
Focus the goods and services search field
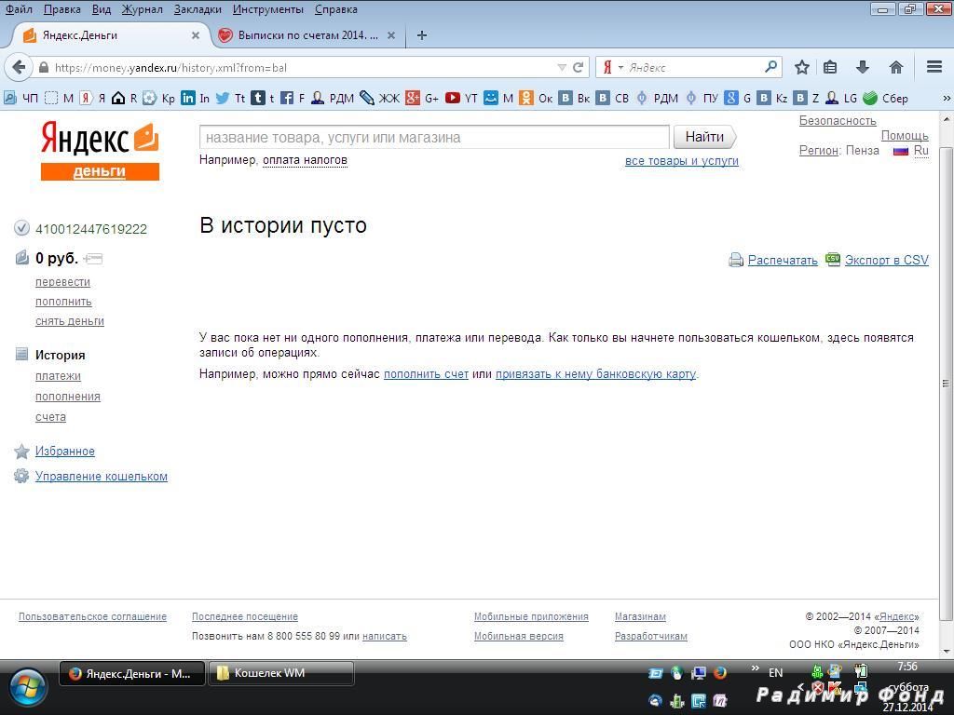point(434,138)
